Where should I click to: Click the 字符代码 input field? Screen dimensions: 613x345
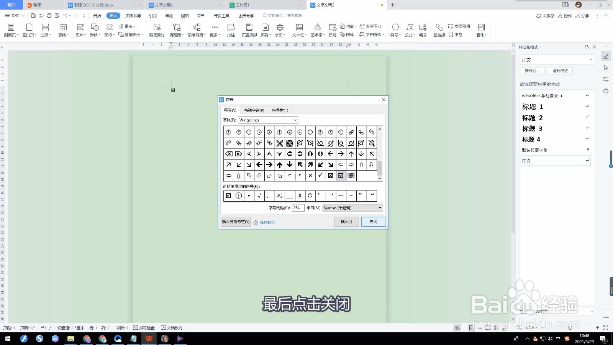tap(298, 208)
